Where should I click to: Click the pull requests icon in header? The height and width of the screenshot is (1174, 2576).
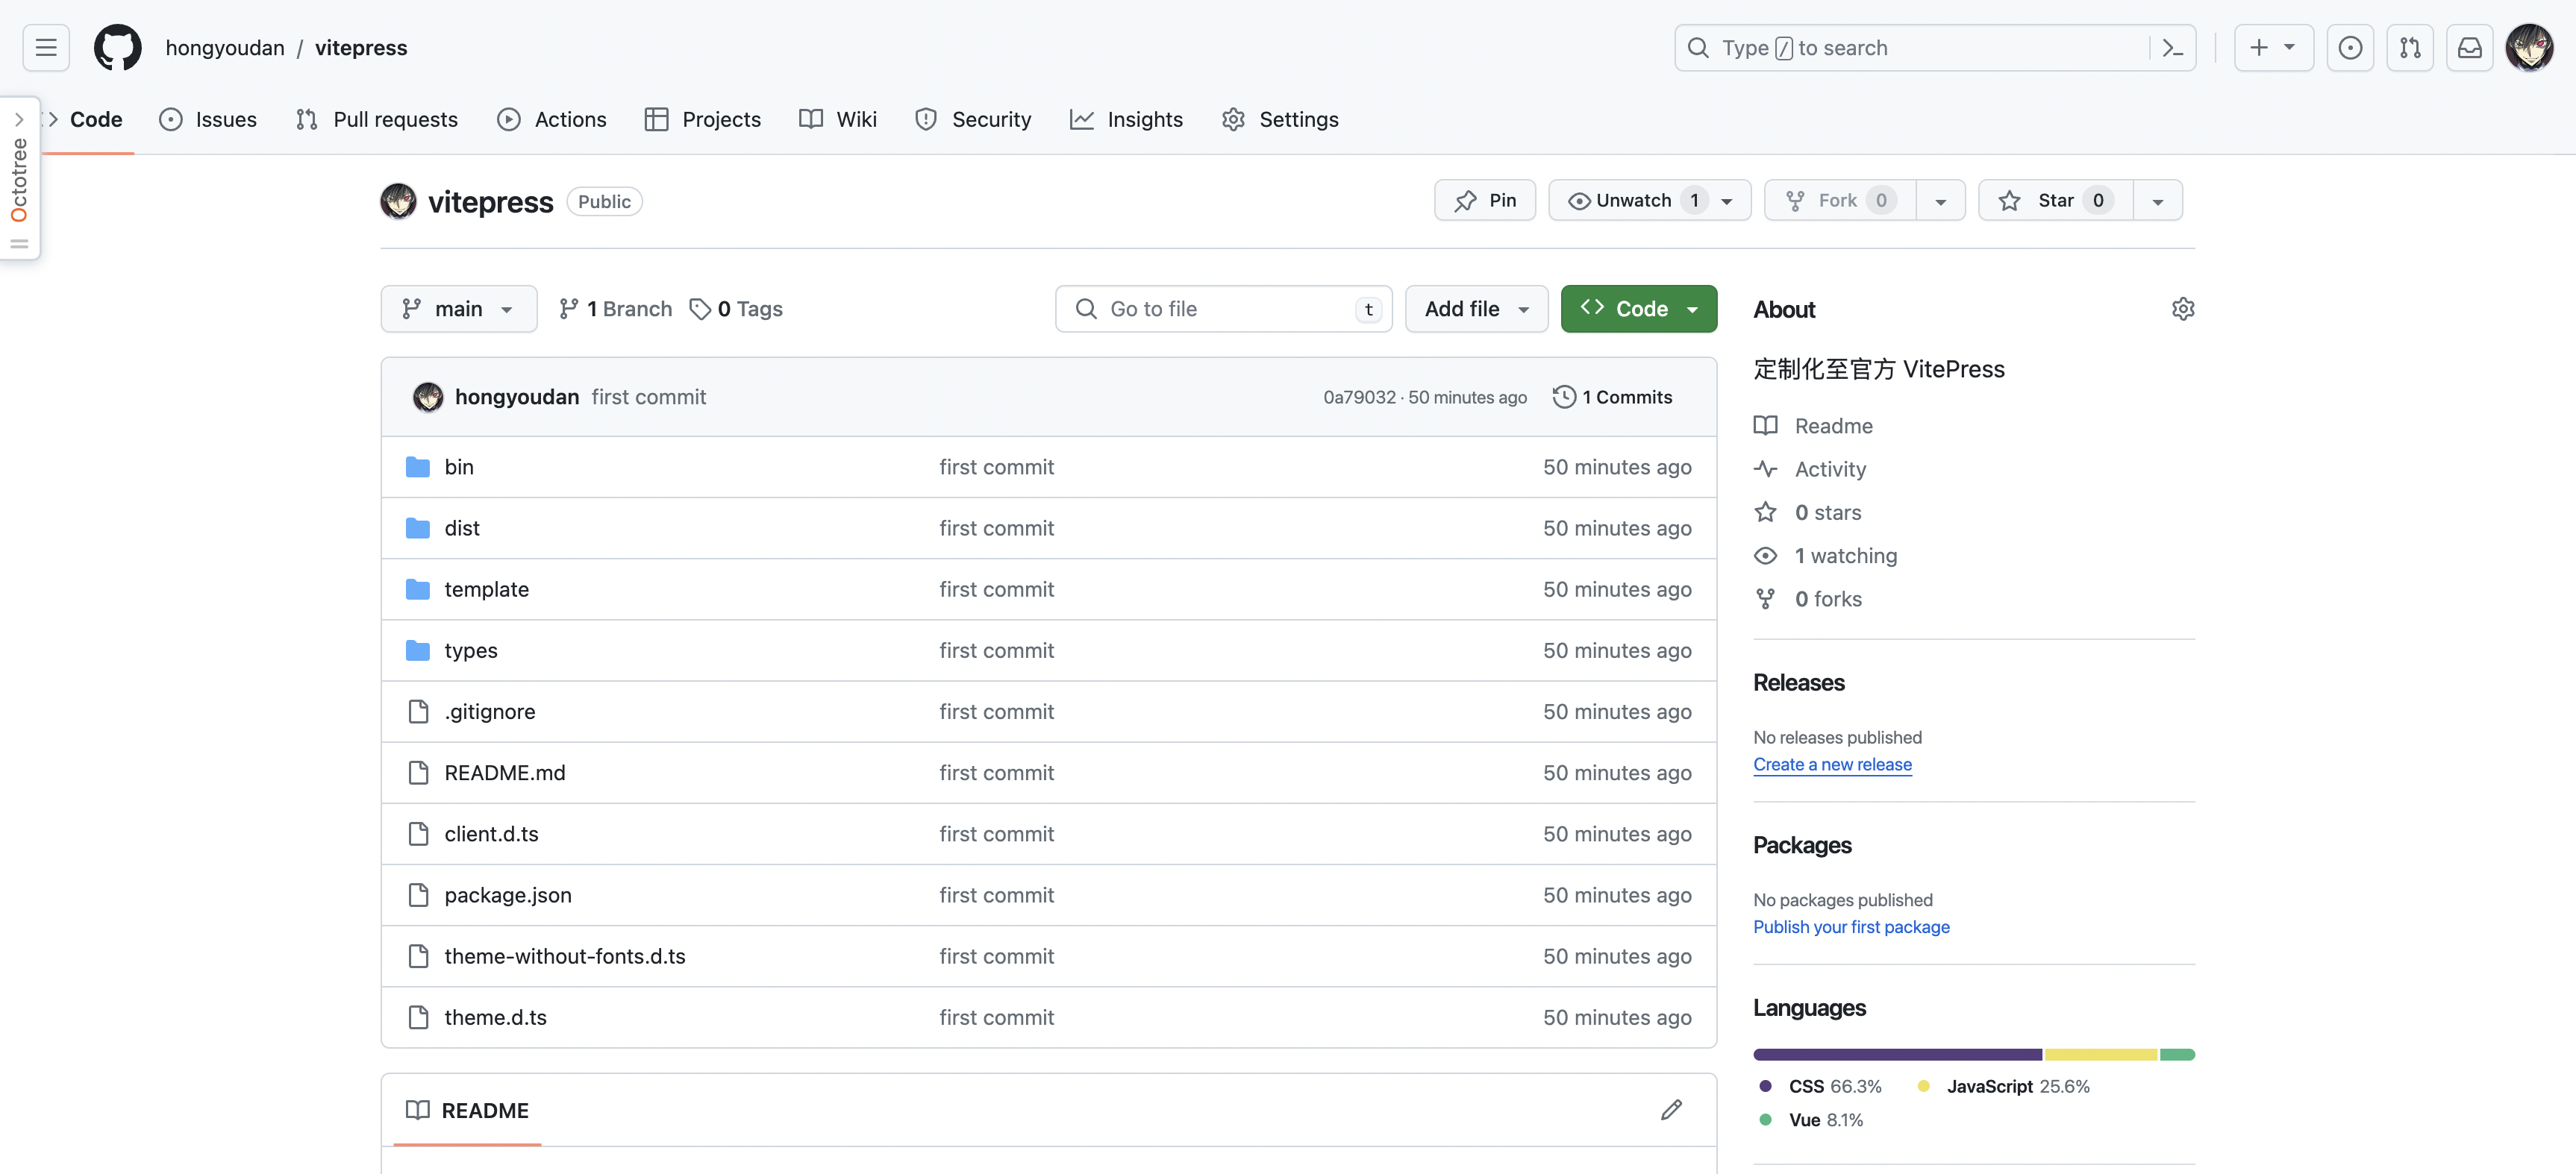2409,48
